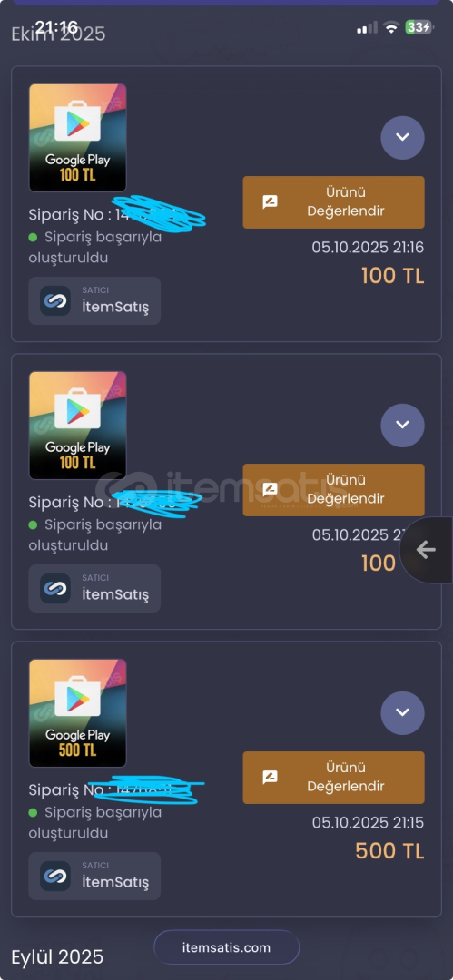Expand the Google Play 500 TL order details
This screenshot has height=980, width=453.
402,712
